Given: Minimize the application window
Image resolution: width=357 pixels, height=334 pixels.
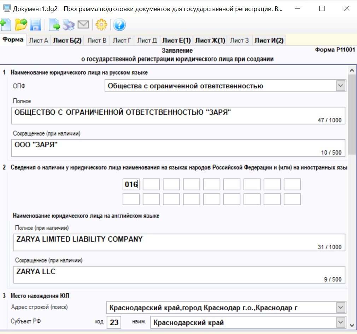Looking at the screenshot, I should coord(297,8).
